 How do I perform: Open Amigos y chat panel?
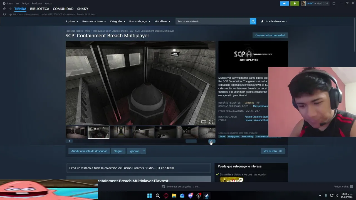pos(343,187)
